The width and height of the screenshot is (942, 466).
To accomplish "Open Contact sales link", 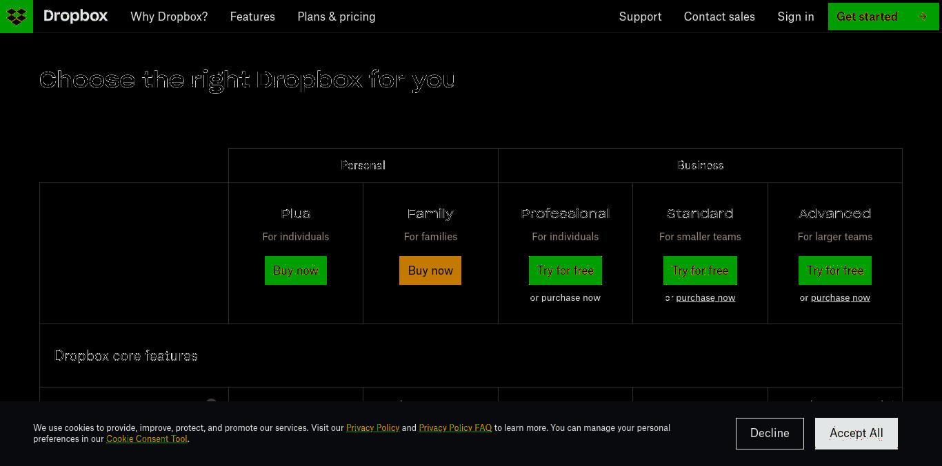I will (x=719, y=17).
